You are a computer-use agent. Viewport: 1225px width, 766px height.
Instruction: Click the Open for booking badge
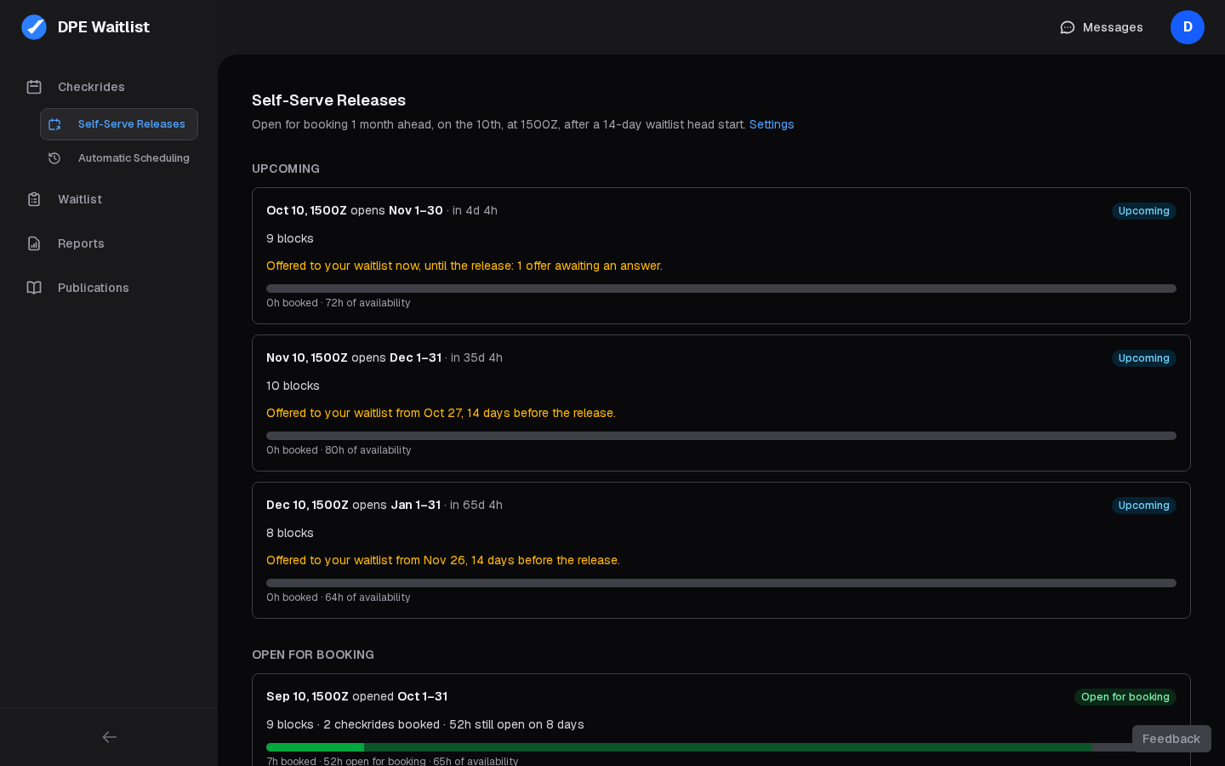coord(1125,697)
